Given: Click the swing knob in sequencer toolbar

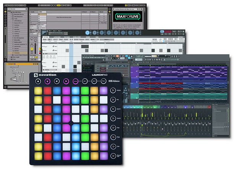Looking at the screenshot, I should [161, 39].
